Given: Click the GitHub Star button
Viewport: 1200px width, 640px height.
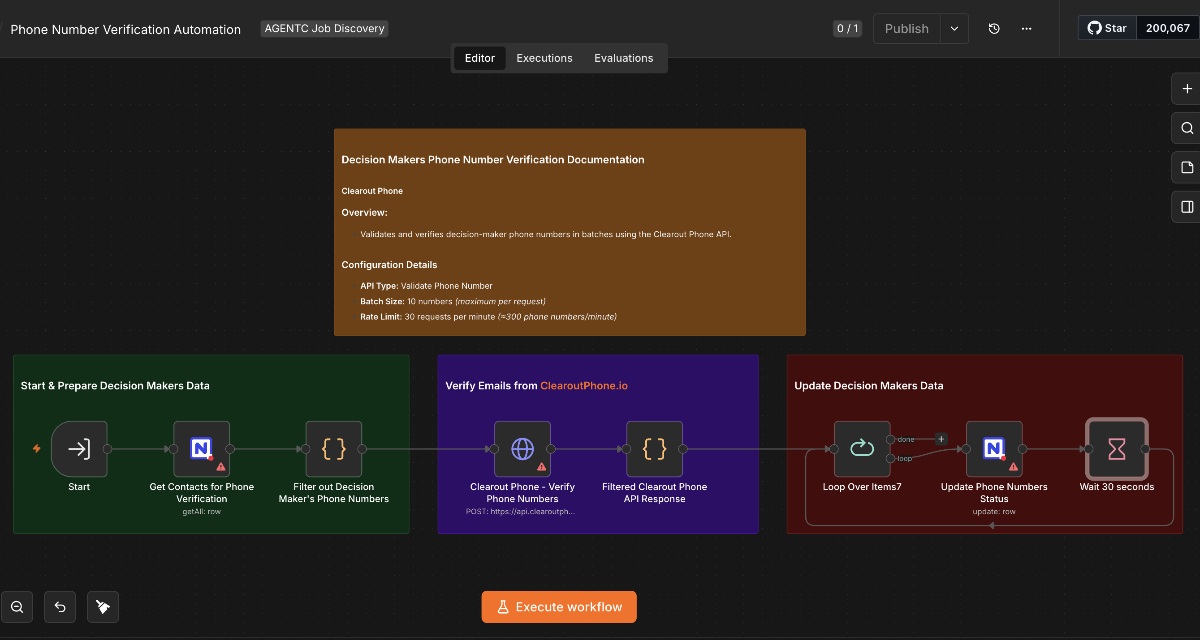Looking at the screenshot, I should pos(1107,28).
